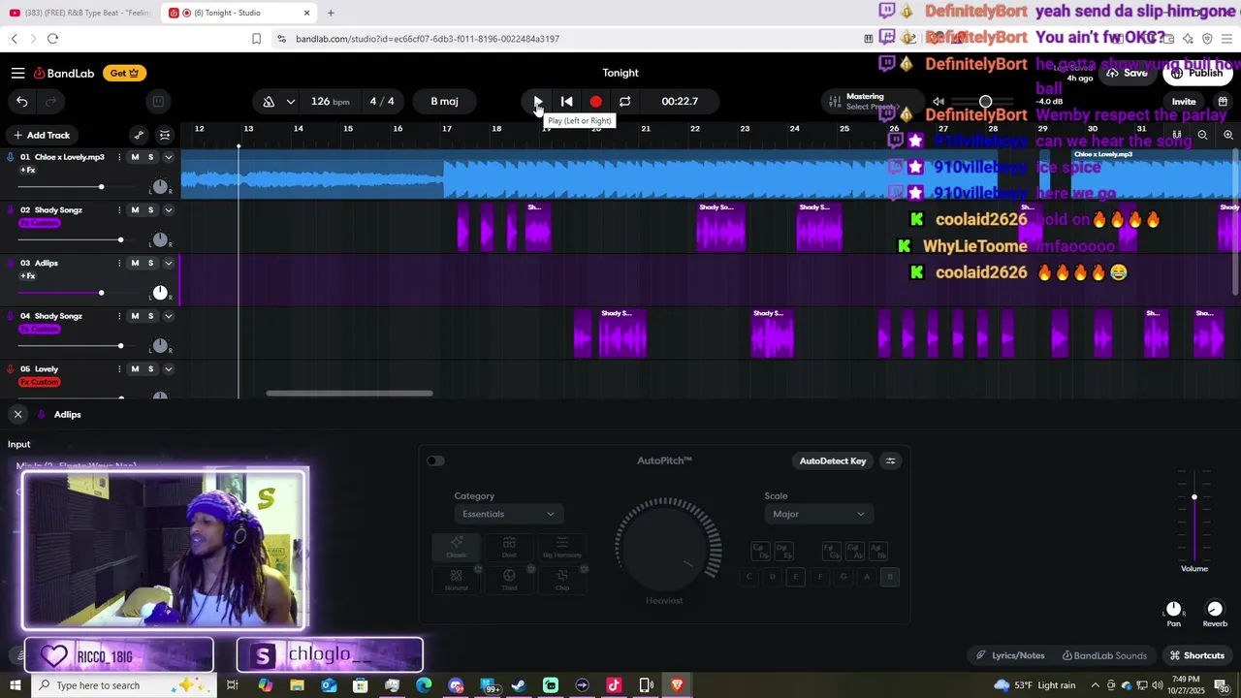The height and width of the screenshot is (698, 1241).
Task: Mute the Chloe x Lovely.mp3 track
Action: 135,157
